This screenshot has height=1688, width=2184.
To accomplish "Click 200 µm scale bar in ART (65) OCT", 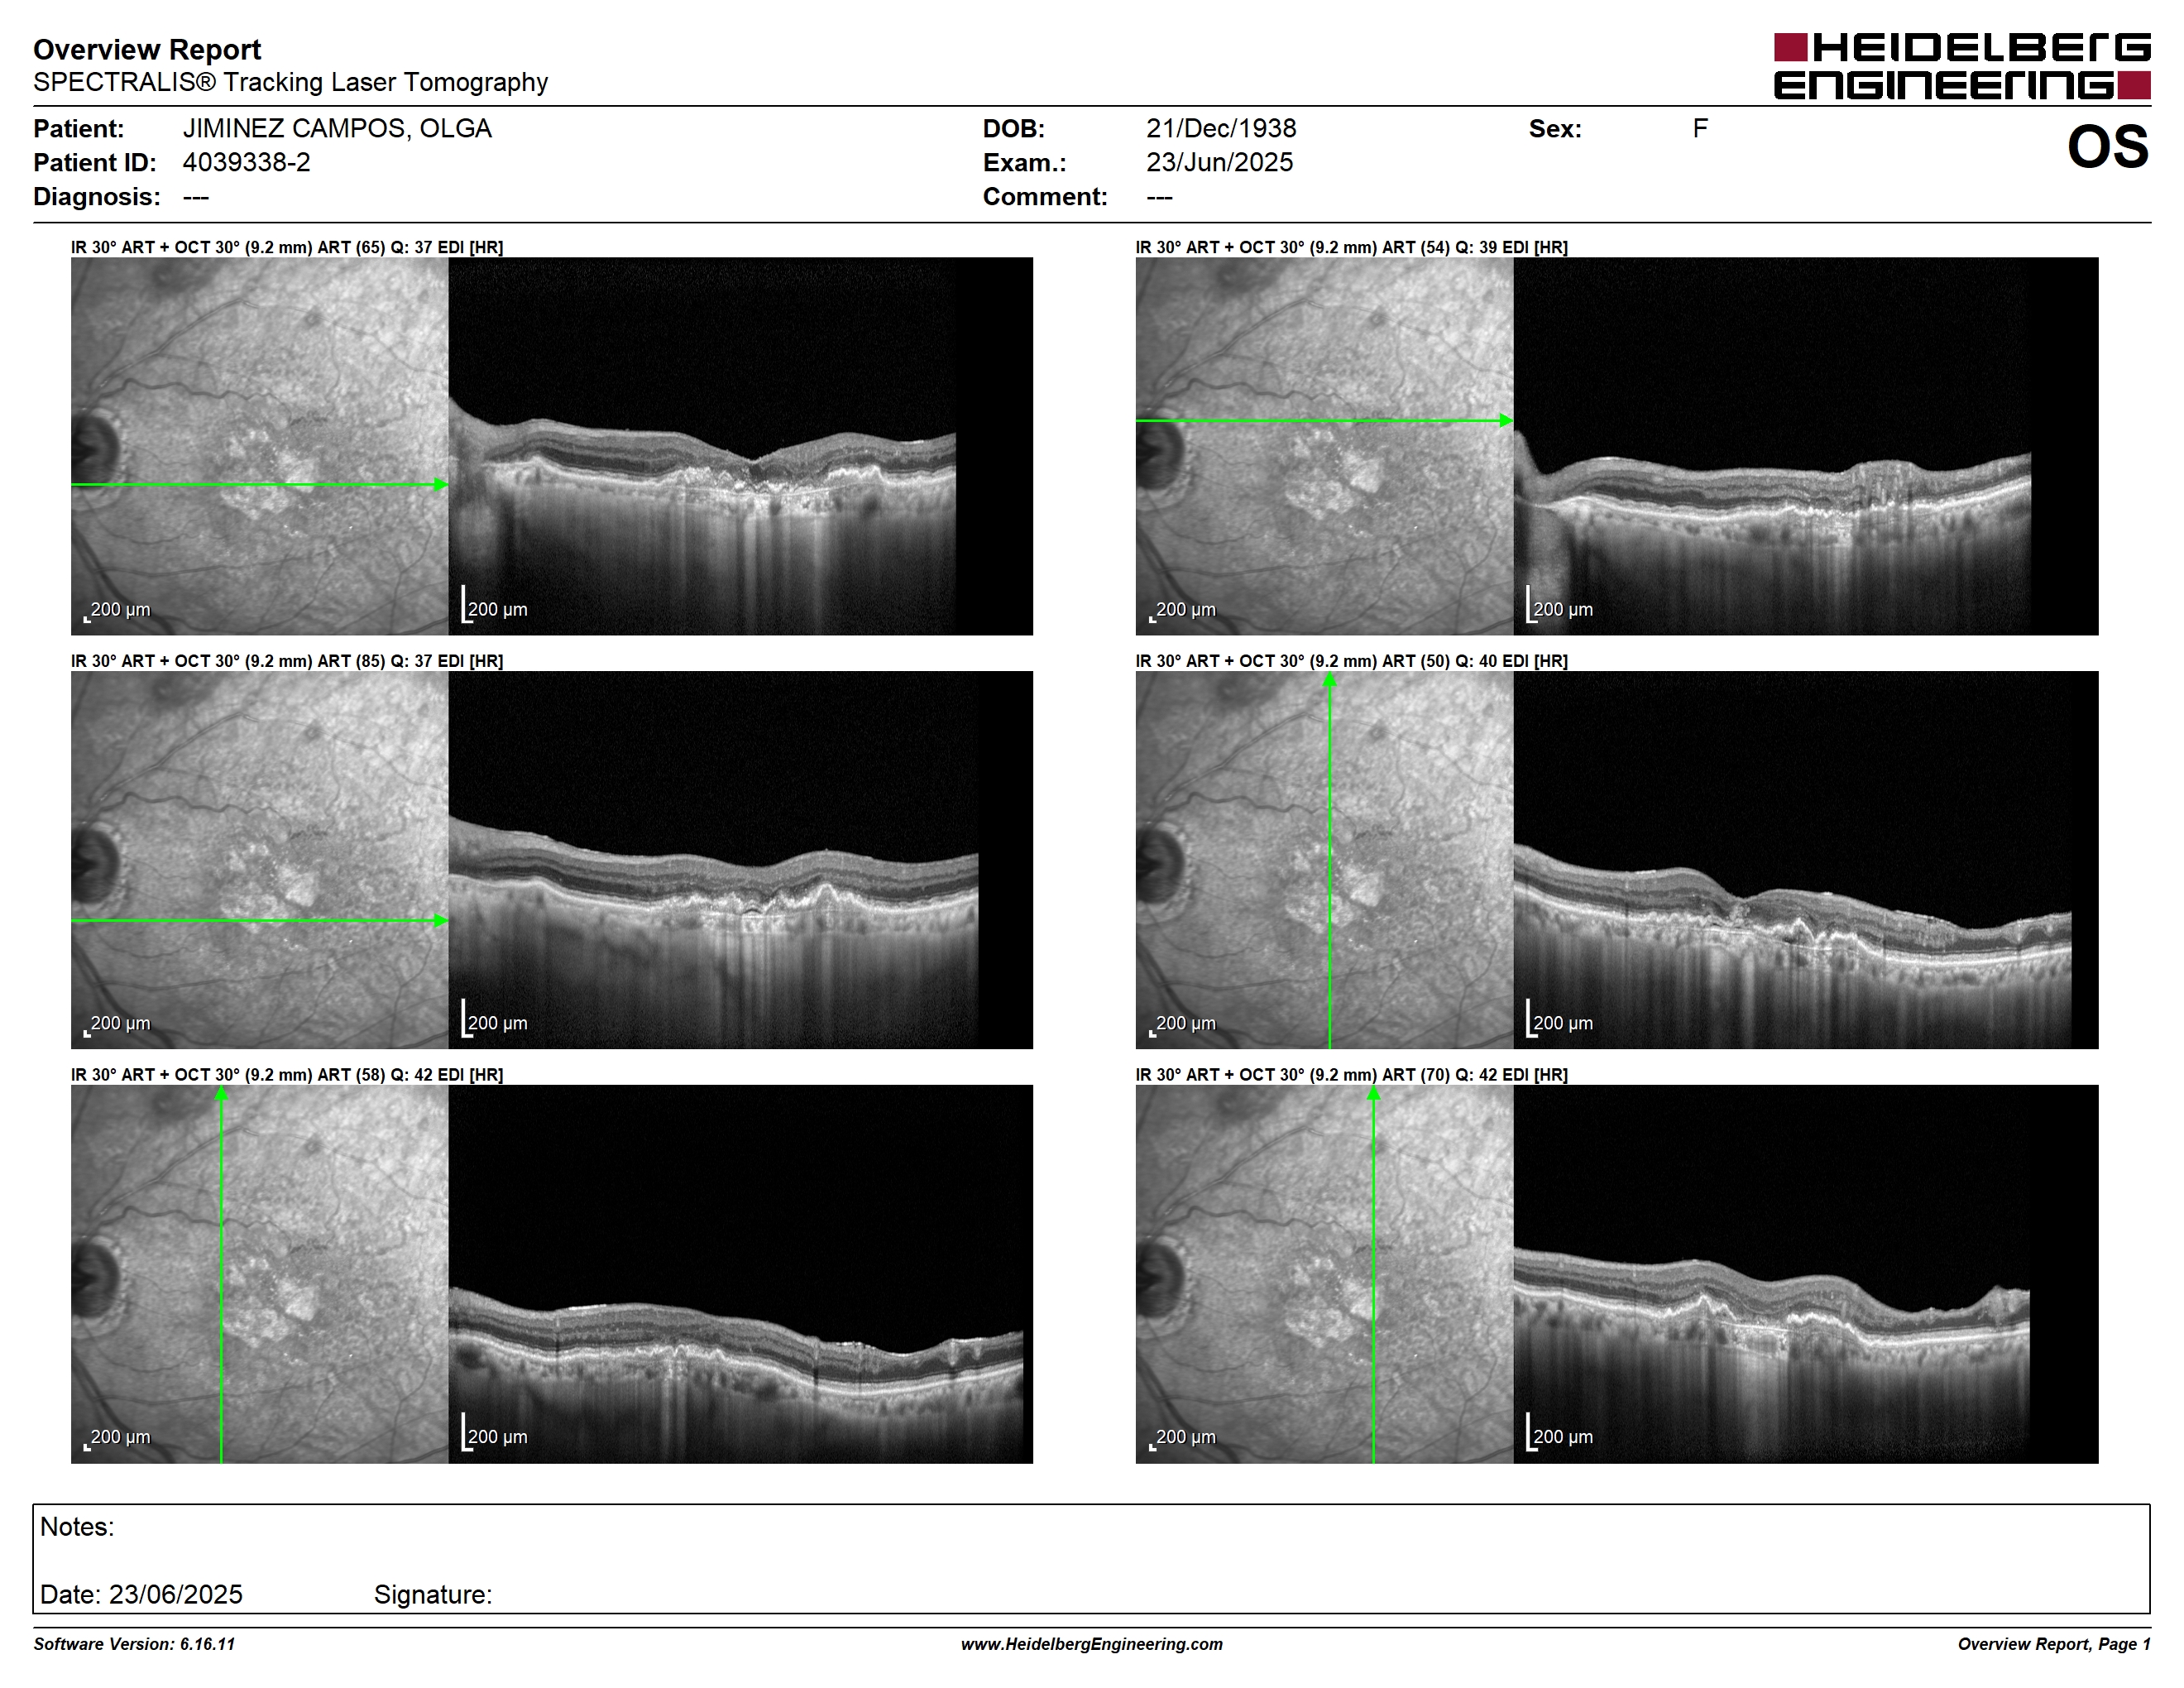I will tap(494, 605).
